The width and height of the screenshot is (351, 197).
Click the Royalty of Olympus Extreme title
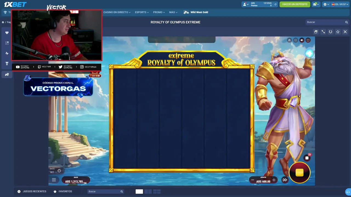[x=175, y=22]
